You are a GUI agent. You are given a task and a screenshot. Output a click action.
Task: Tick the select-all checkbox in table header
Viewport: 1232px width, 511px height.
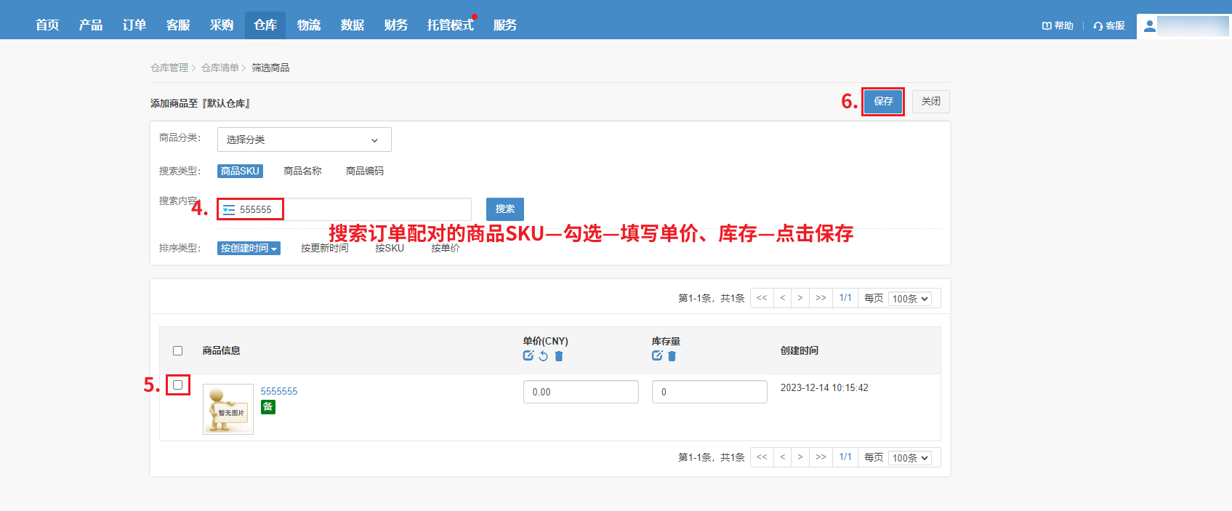(177, 350)
